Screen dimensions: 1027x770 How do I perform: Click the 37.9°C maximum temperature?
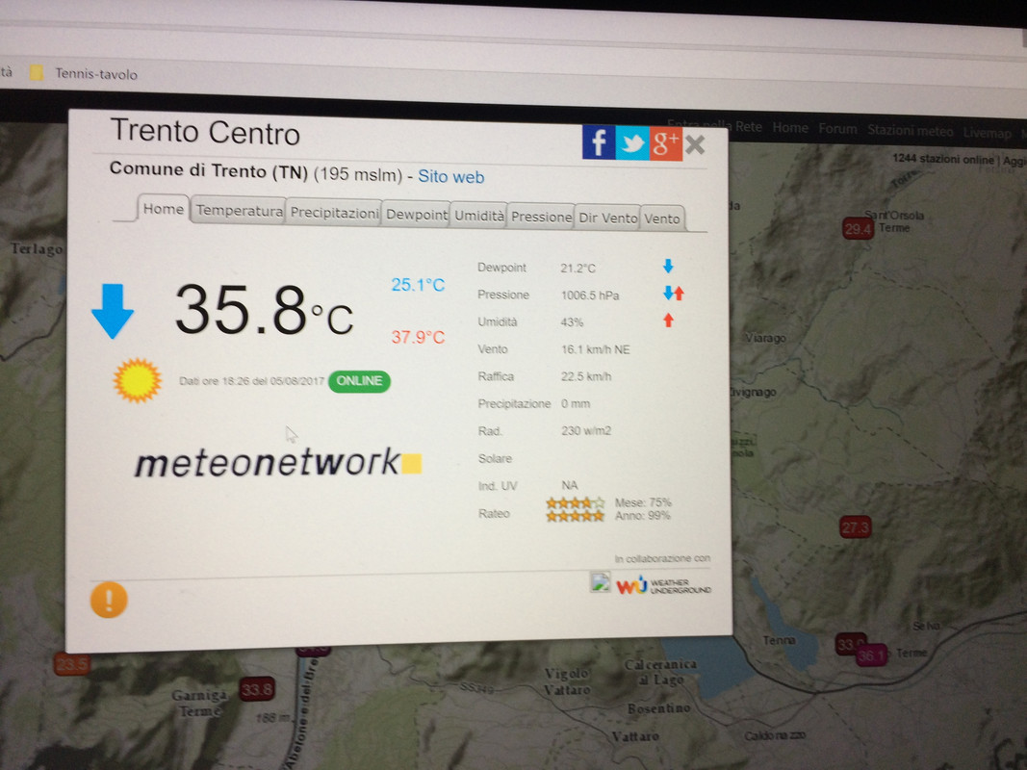(x=418, y=337)
